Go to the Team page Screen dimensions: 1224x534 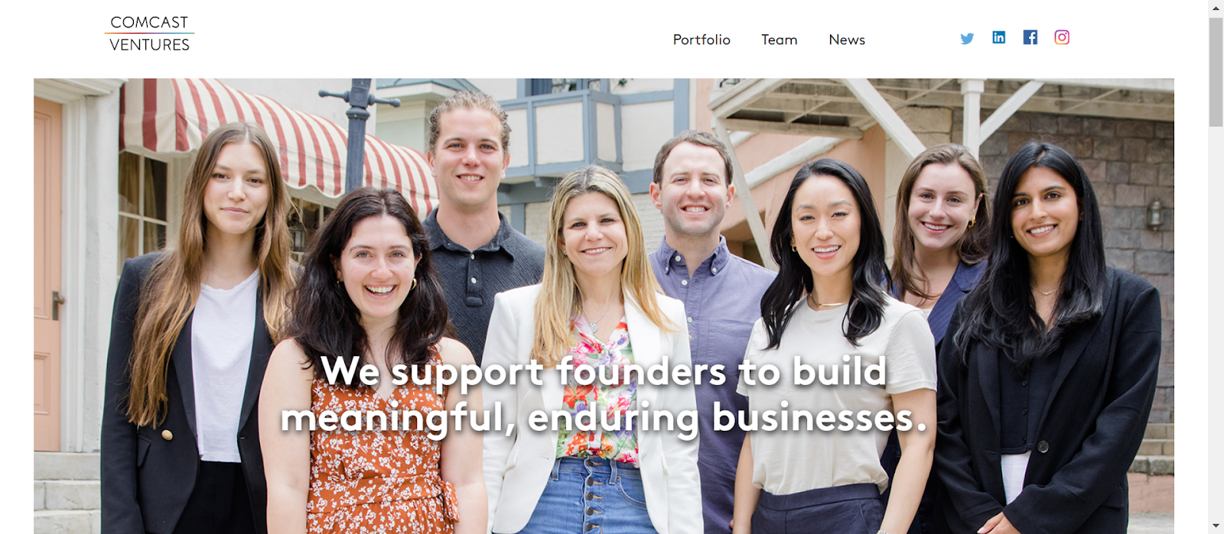[779, 40]
